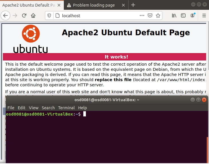
Task: Open the Terminal menu in terminal
Action: point(66,108)
